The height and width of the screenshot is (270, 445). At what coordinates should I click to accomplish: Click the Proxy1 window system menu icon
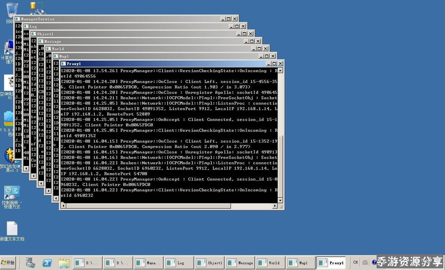[63, 64]
